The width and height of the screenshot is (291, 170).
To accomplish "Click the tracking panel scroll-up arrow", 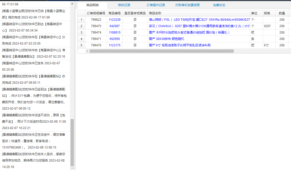I will tap(72, 4).
